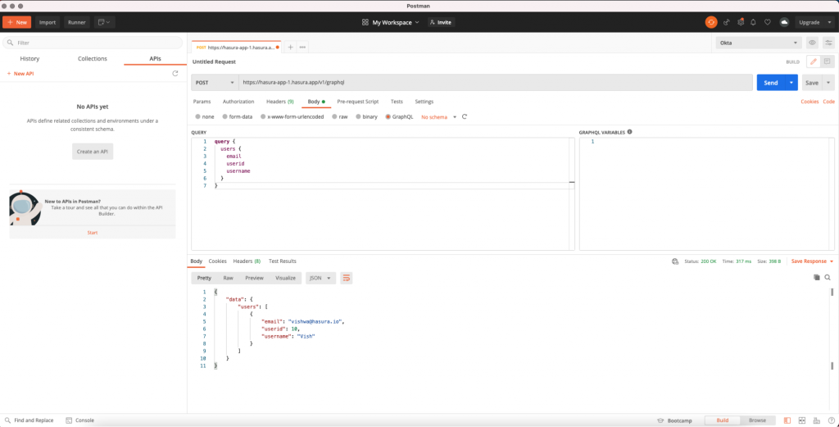The height and width of the screenshot is (427, 839).
Task: Select the pencil build mode icon
Action: pos(814,61)
